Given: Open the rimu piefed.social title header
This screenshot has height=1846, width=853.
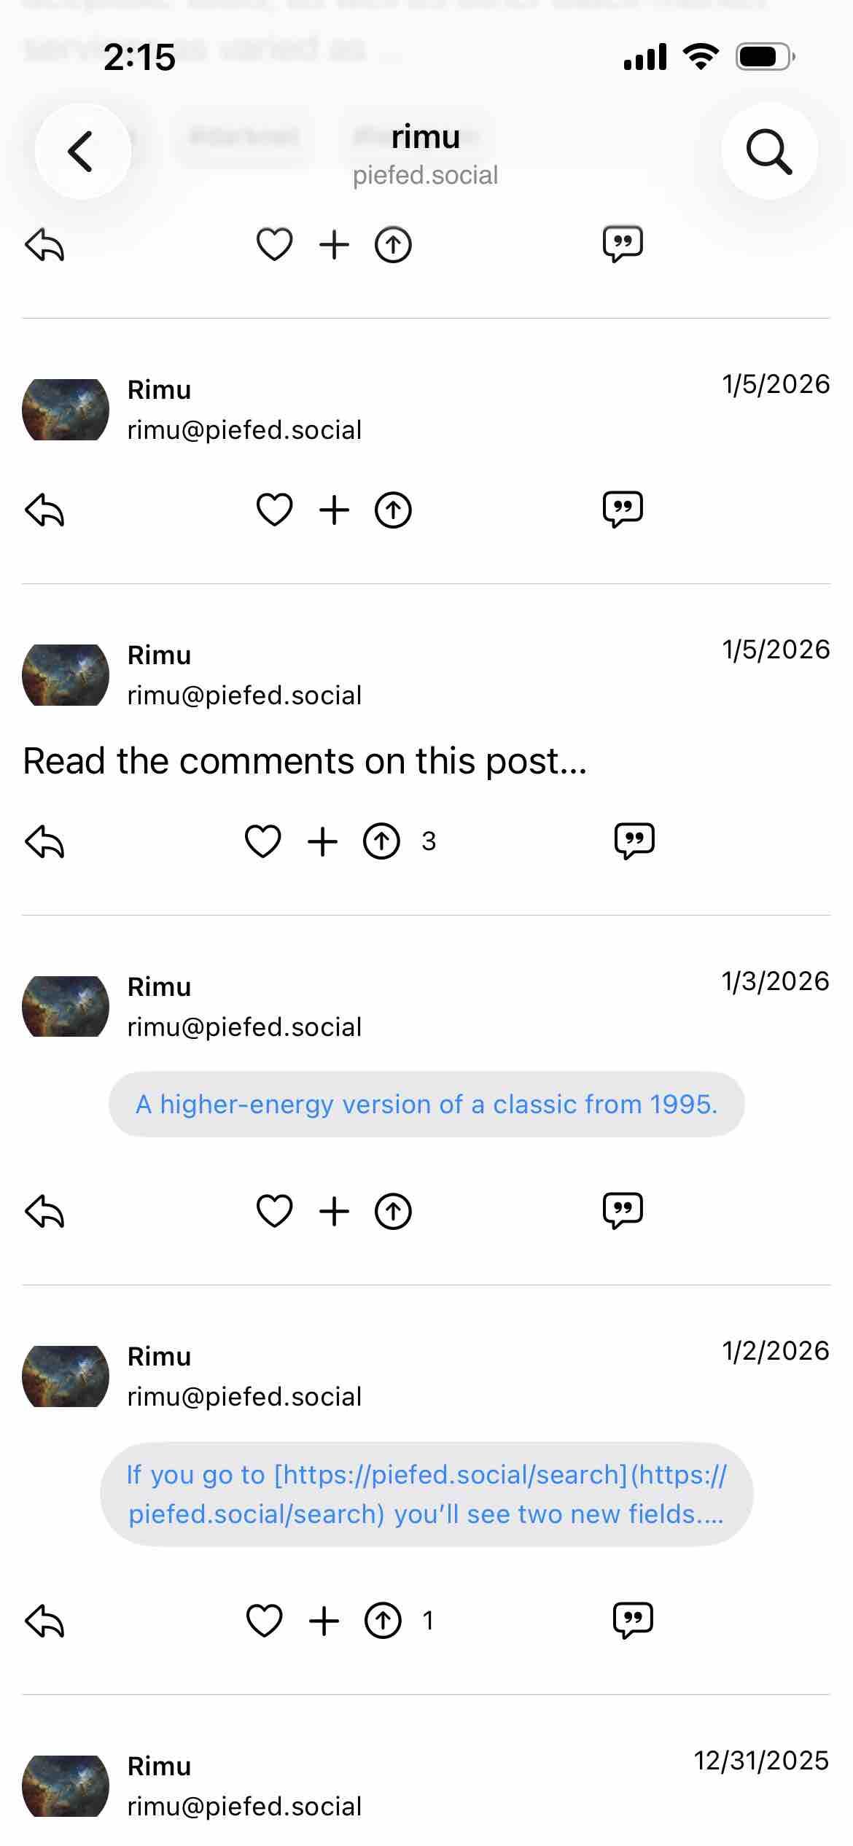Looking at the screenshot, I should [426, 153].
